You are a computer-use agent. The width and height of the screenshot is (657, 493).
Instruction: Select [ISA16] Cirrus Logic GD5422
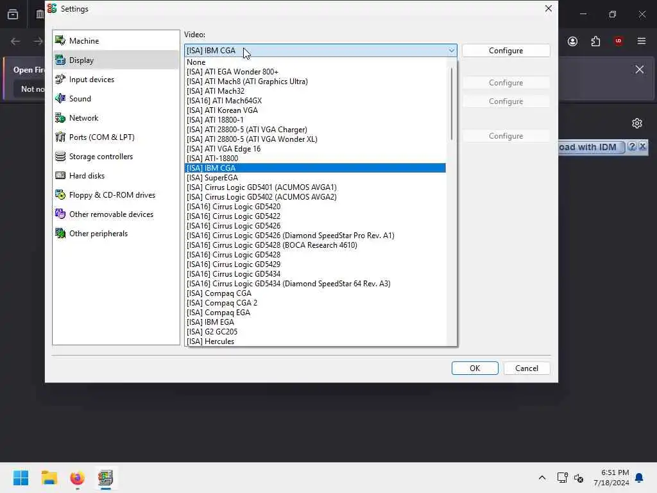[x=315, y=216]
